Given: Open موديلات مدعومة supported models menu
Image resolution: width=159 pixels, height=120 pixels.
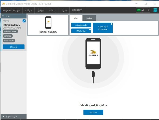Looking at the screenshot, I should [11, 10].
